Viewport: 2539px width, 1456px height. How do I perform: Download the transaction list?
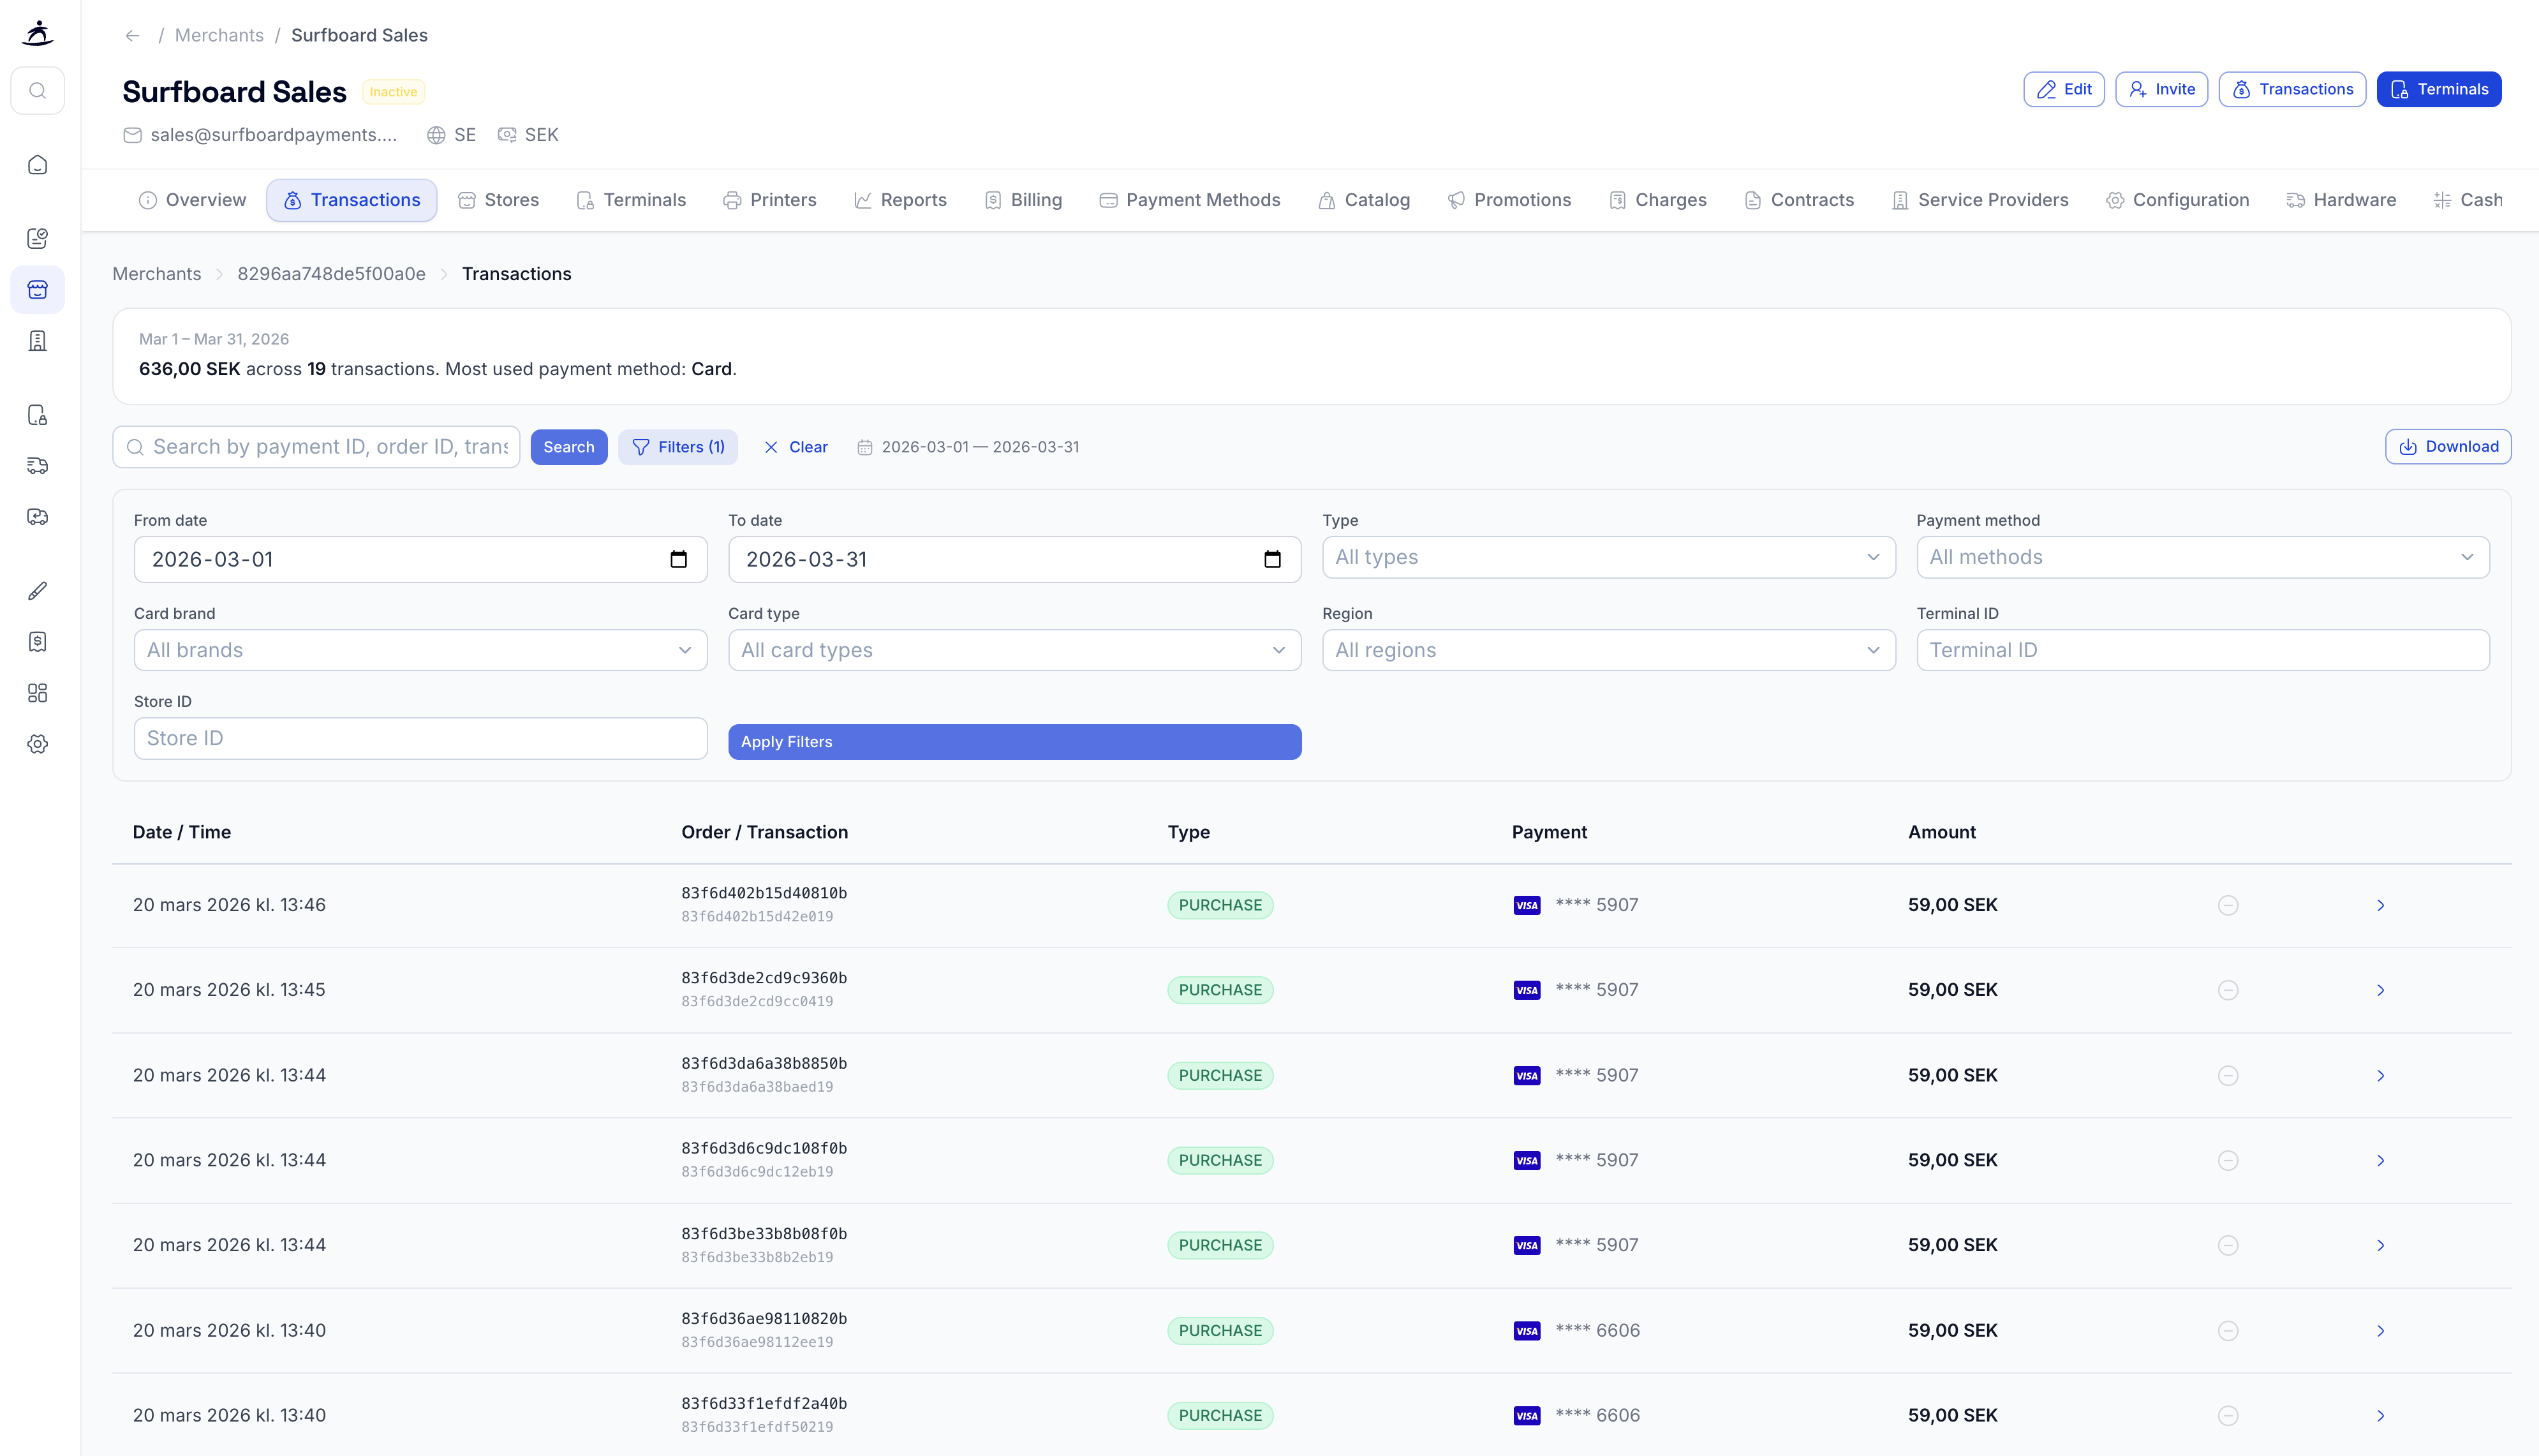[x=2447, y=446]
